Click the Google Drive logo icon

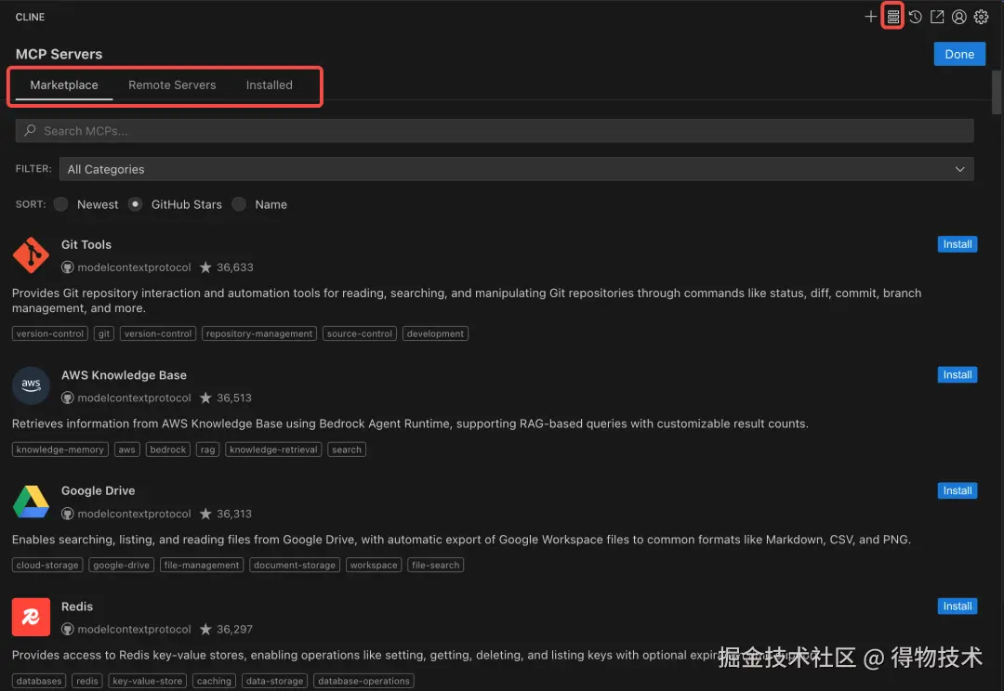31,501
